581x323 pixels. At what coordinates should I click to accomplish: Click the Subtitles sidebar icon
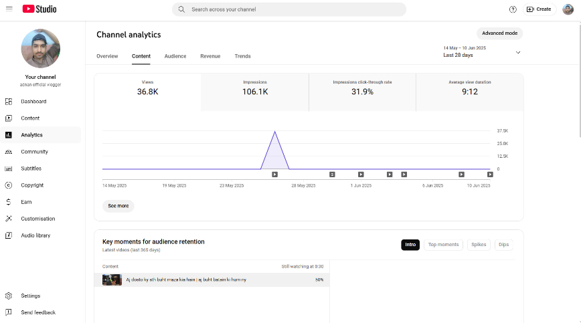coord(9,169)
